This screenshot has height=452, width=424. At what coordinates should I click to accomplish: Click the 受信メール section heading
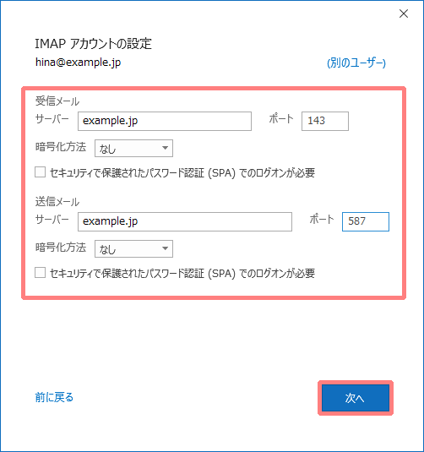[57, 101]
